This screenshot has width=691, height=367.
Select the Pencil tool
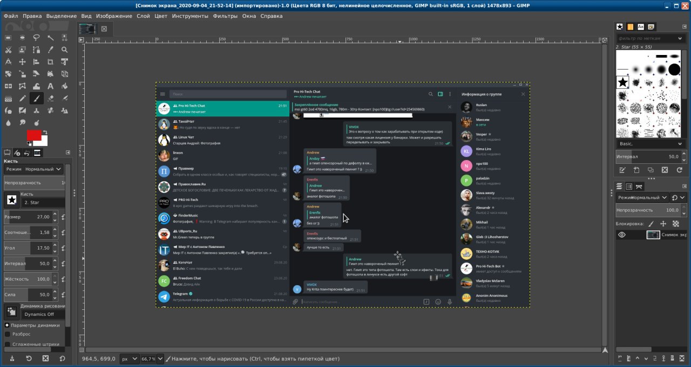pyautogui.click(x=22, y=99)
